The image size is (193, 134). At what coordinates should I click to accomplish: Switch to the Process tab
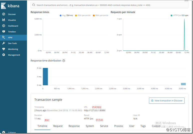(118, 126)
